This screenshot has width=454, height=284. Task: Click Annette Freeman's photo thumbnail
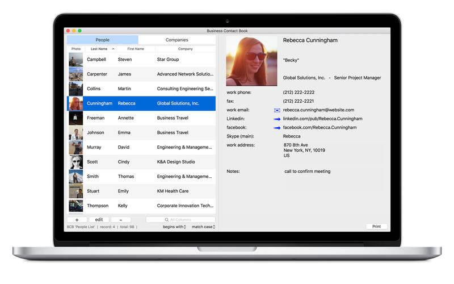(x=76, y=118)
